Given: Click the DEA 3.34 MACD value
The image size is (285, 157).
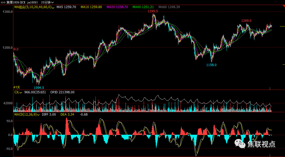Looking at the screenshot, I should coord(67,115).
